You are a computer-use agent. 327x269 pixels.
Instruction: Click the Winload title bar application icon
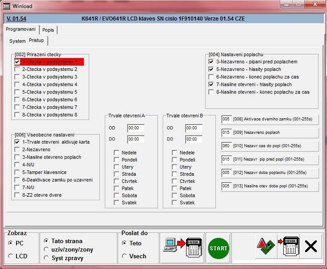(6, 6)
